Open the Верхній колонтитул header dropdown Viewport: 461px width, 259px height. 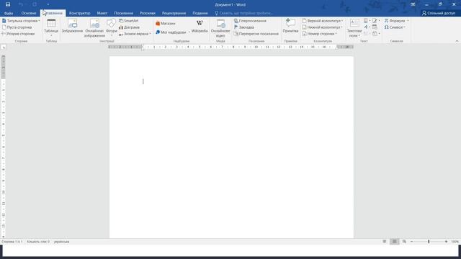(323, 21)
